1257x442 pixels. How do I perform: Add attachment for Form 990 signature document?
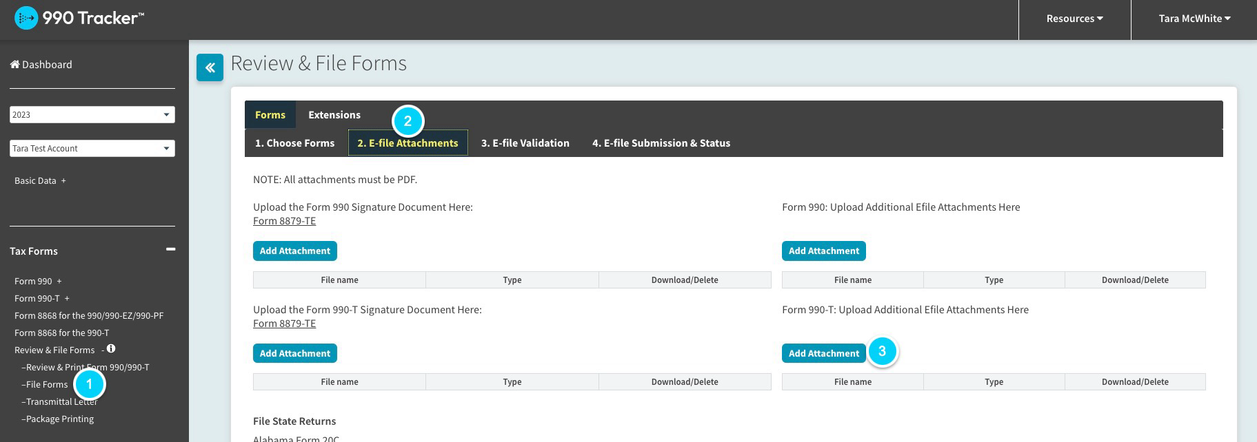tap(294, 251)
